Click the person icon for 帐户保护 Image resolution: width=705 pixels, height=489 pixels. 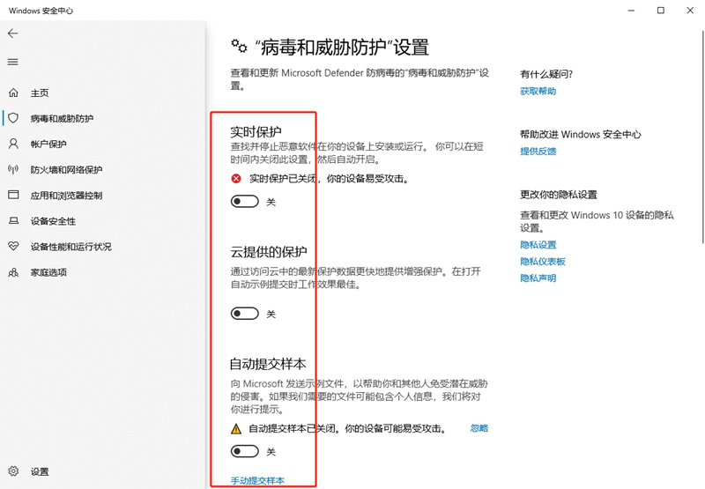coord(13,144)
